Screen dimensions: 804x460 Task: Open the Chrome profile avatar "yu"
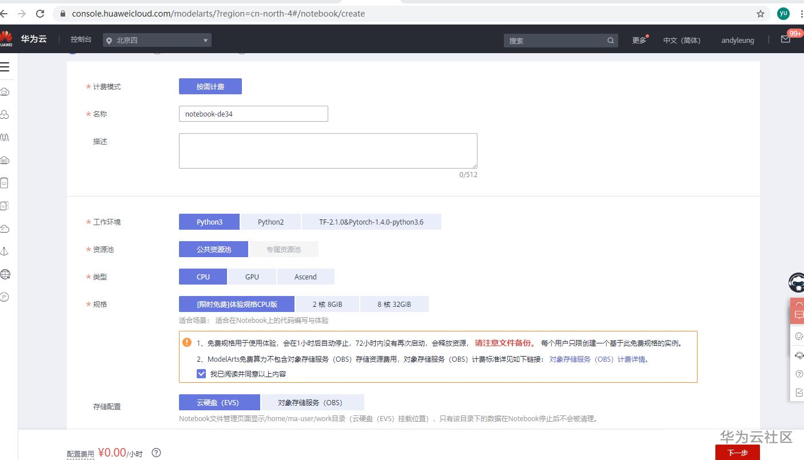click(x=783, y=14)
